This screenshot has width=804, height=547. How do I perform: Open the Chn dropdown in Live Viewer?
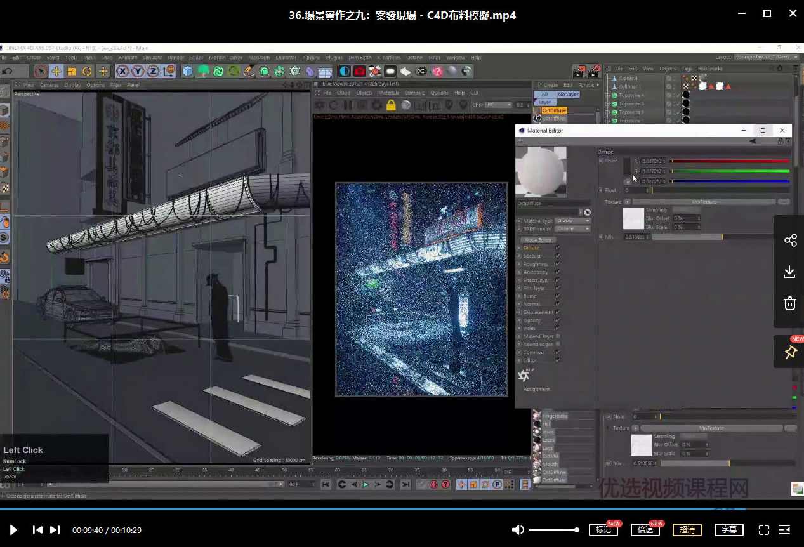point(501,105)
